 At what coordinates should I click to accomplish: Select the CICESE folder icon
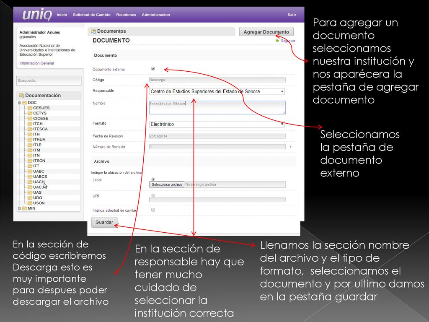click(30, 119)
